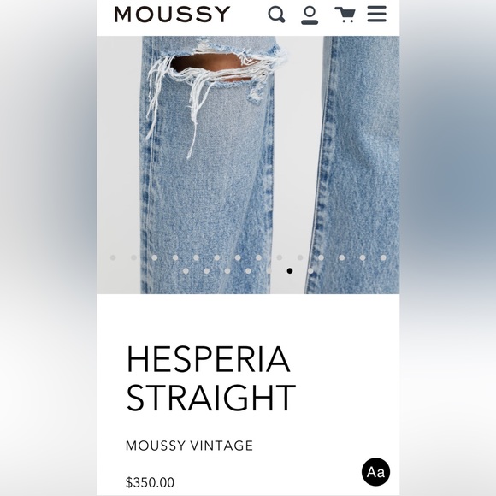Open the hamburger menu

pyautogui.click(x=377, y=15)
